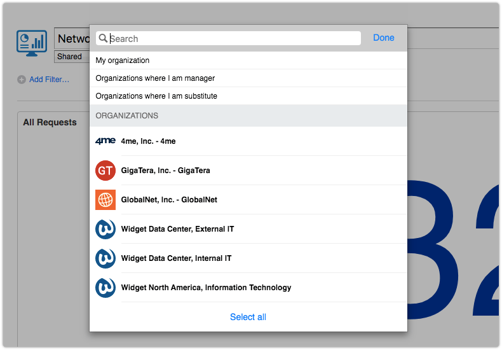This screenshot has width=502, height=350.
Task: Select Widget Data Center, Internal IT
Action: click(x=248, y=258)
